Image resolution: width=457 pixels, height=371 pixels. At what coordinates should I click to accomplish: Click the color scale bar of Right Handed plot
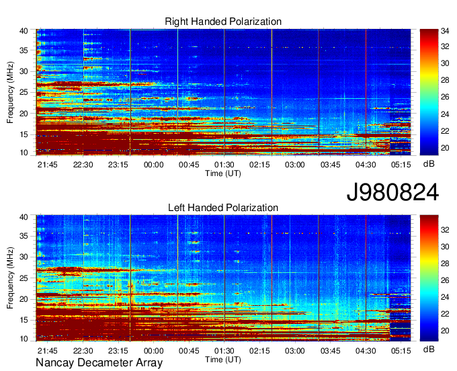coord(429,92)
